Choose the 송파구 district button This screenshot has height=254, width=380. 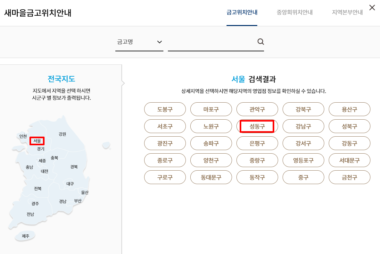coord(211,143)
